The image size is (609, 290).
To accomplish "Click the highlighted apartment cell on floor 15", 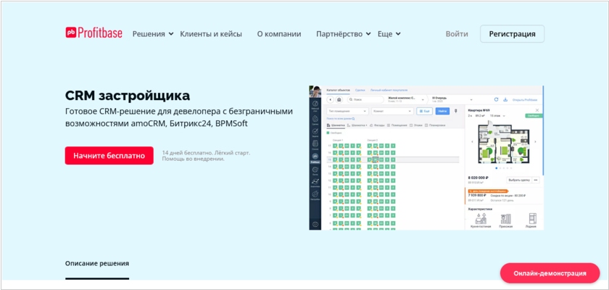I will [376, 159].
